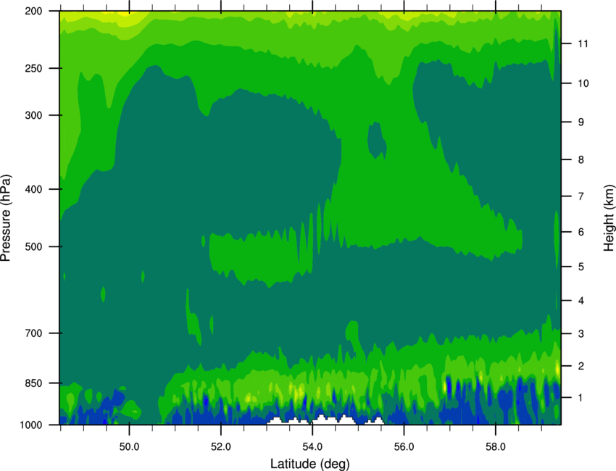Select the 700 pressure tick label
The width and height of the screenshot is (616, 471).
[33, 333]
